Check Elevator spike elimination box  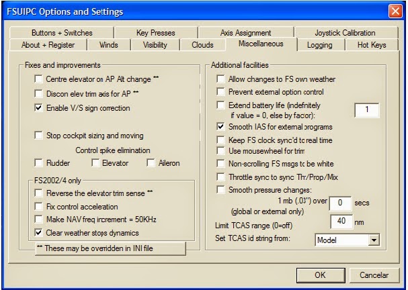point(95,162)
